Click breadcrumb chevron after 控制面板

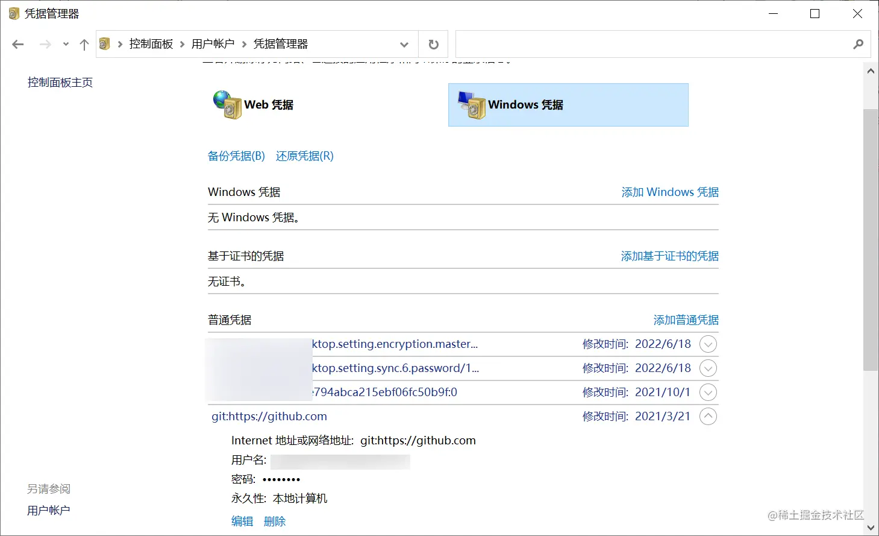(182, 44)
